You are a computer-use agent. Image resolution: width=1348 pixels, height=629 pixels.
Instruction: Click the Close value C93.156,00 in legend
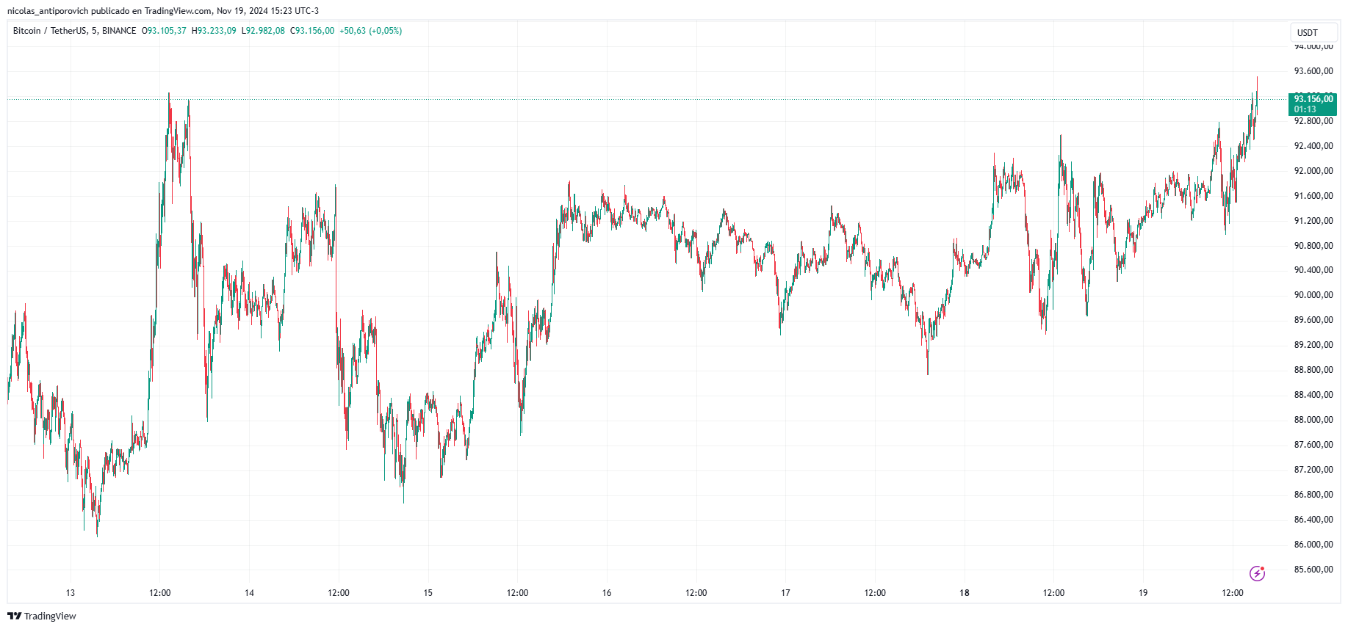[312, 31]
